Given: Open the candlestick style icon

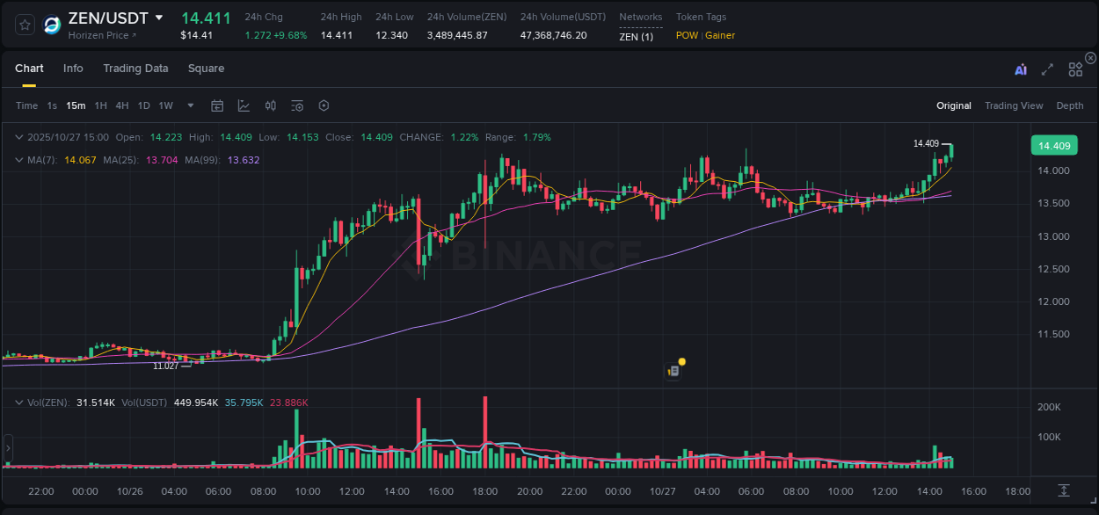Looking at the screenshot, I should [x=270, y=105].
